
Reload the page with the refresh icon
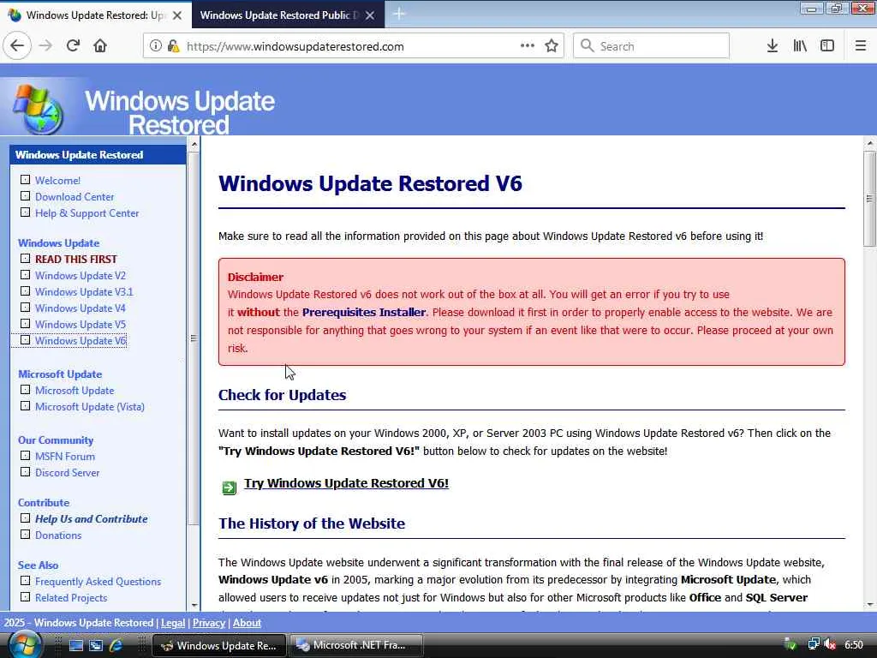coord(73,46)
